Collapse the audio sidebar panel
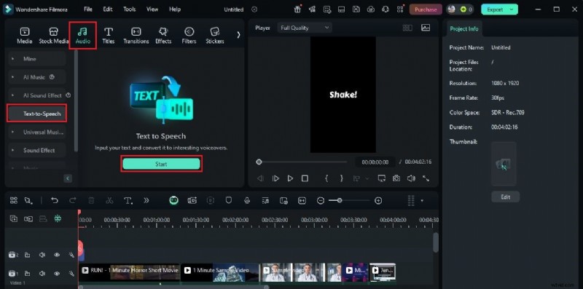This screenshot has width=583, height=289. pos(68,178)
